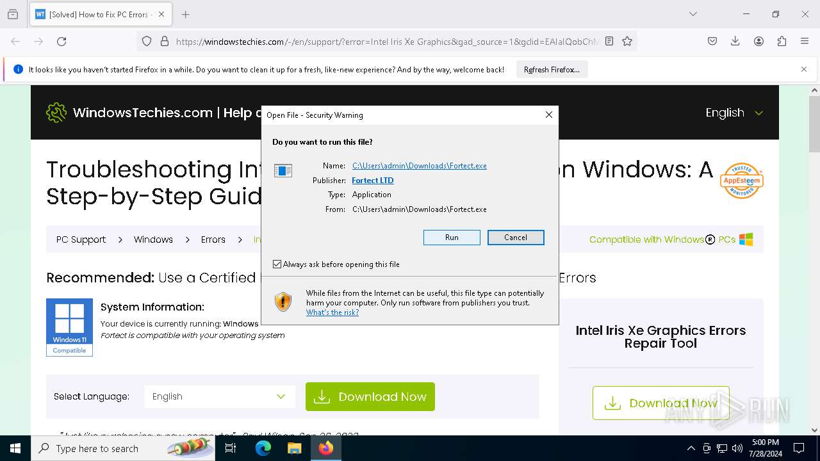Open the Fortect.exe file path link
Viewport: 820px width, 461px height.
tap(420, 166)
